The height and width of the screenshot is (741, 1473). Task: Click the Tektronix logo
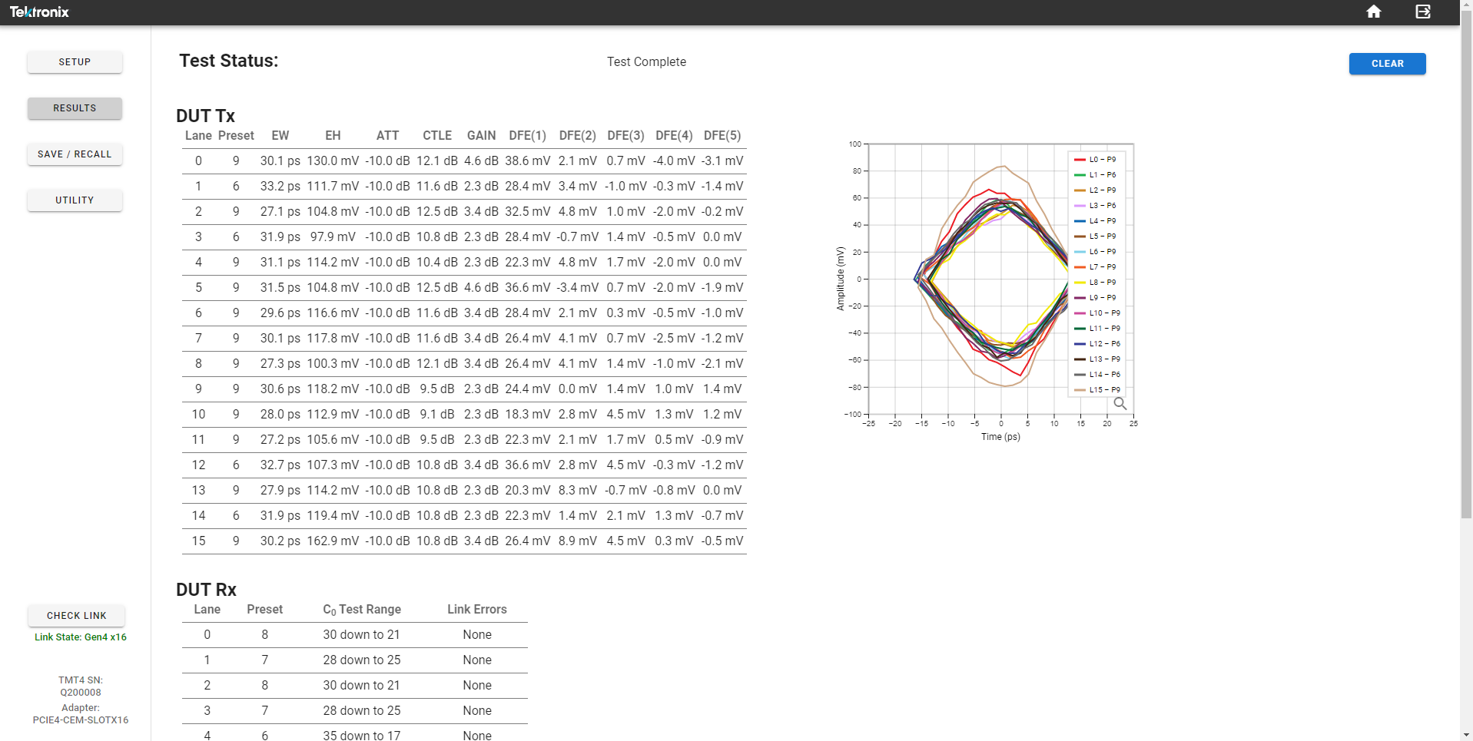tap(39, 12)
